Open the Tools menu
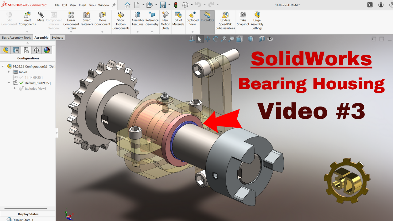 [x=92, y=5]
